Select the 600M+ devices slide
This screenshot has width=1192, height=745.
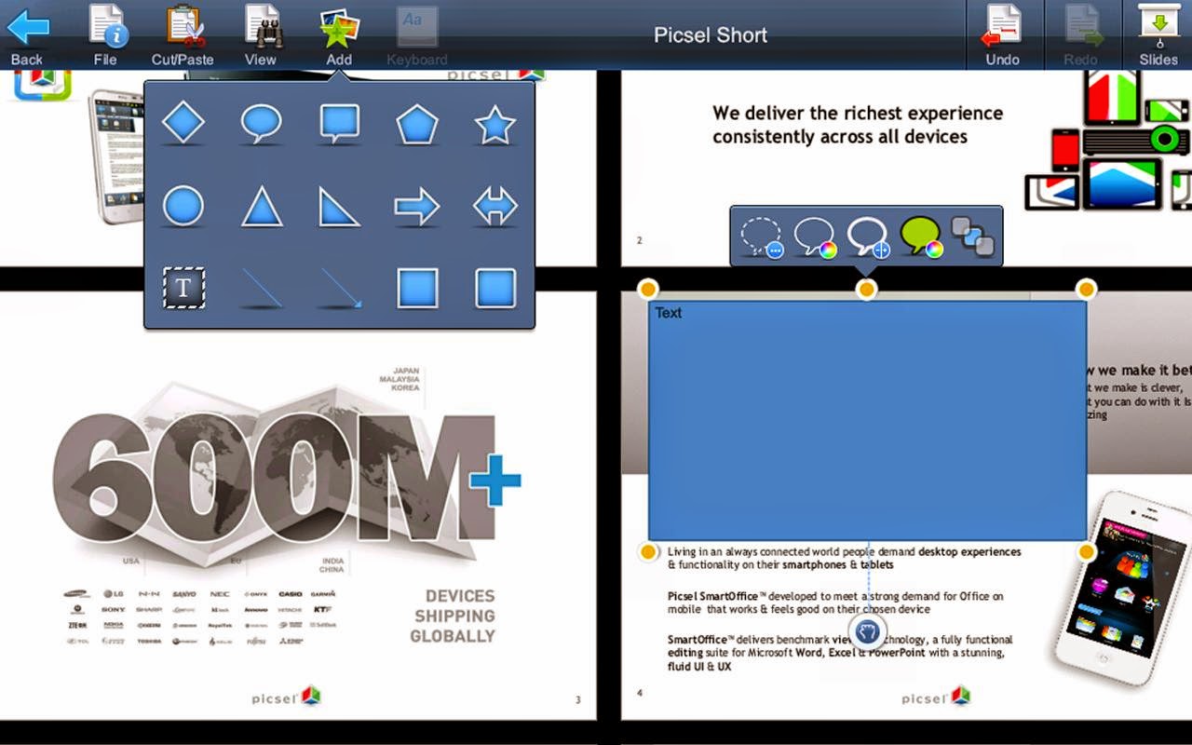pos(298,506)
